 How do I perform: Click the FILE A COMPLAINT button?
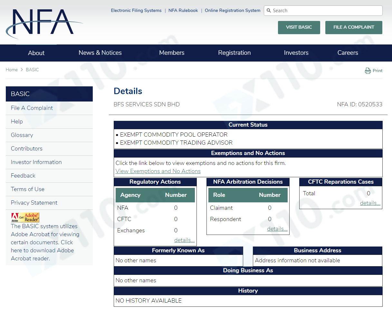tap(354, 27)
